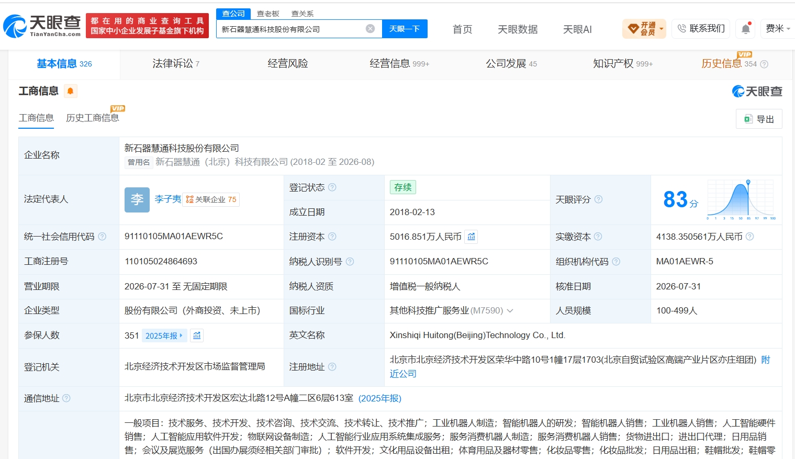Click the help icon next to 天眼评分

tap(599, 199)
